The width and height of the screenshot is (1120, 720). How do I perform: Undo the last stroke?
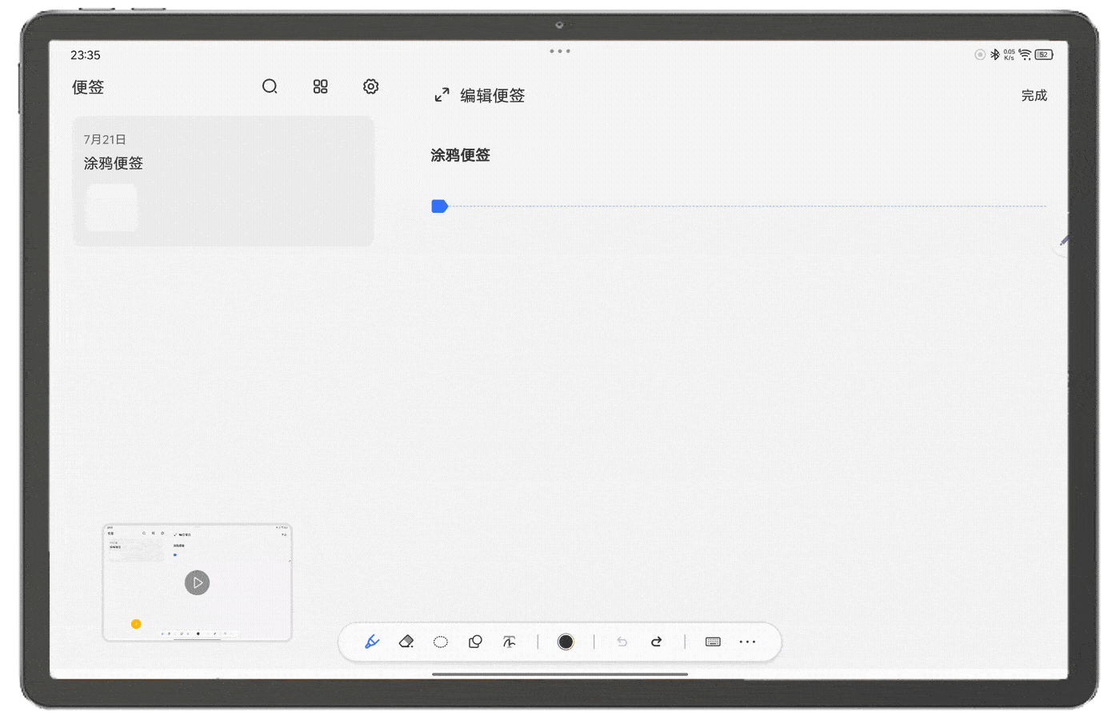pyautogui.click(x=622, y=642)
